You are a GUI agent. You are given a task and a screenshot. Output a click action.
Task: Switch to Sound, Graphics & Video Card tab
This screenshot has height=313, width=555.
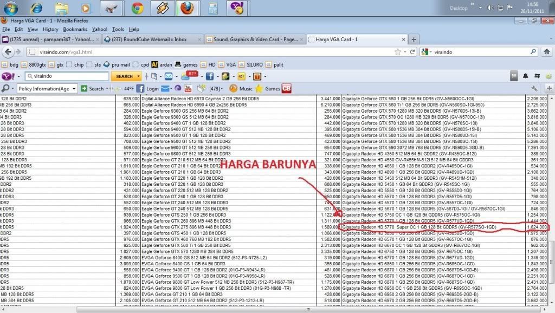tap(255, 39)
